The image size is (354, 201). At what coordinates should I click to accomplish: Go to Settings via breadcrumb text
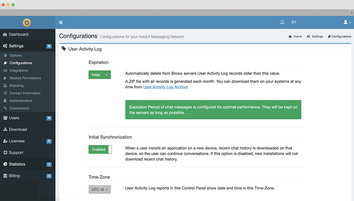(317, 36)
